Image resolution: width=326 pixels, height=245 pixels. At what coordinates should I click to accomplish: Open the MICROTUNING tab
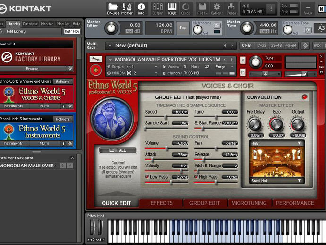(249, 203)
